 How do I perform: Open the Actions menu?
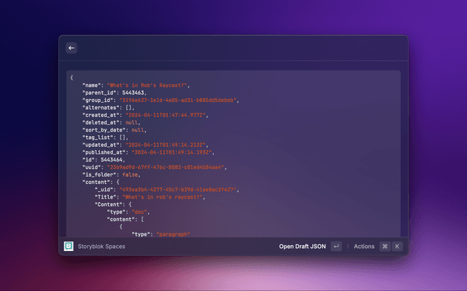pyautogui.click(x=364, y=247)
